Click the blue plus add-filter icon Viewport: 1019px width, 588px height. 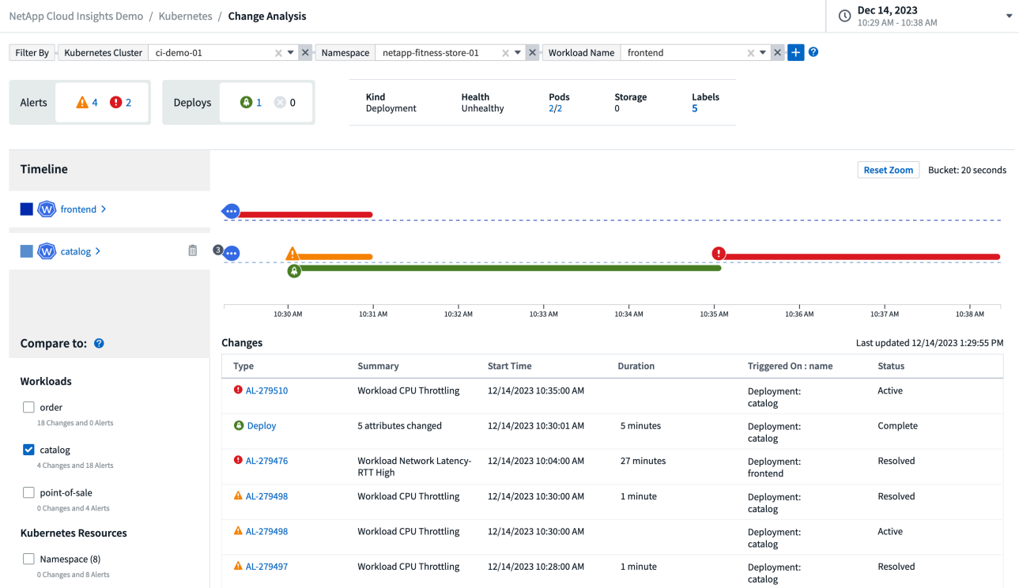795,53
